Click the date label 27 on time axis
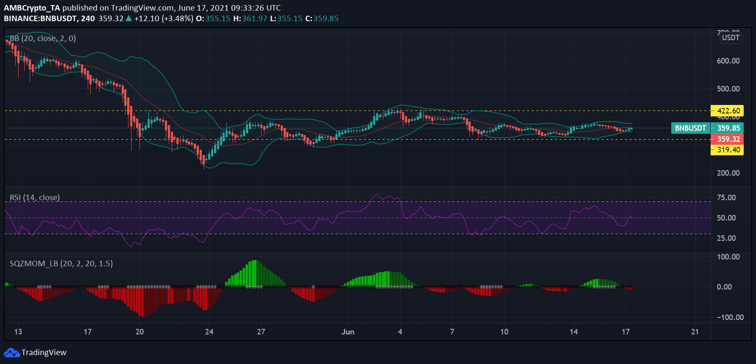Image resolution: width=756 pixels, height=364 pixels. (x=261, y=332)
